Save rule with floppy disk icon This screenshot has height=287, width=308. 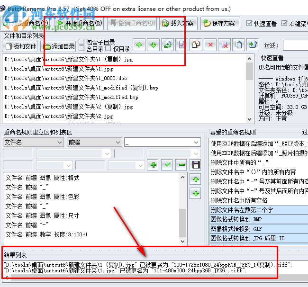tap(195, 165)
